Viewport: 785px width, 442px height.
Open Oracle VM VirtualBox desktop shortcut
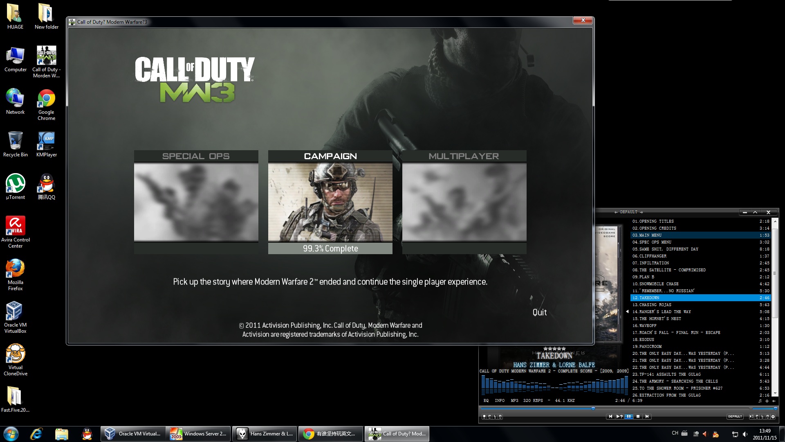click(15, 317)
